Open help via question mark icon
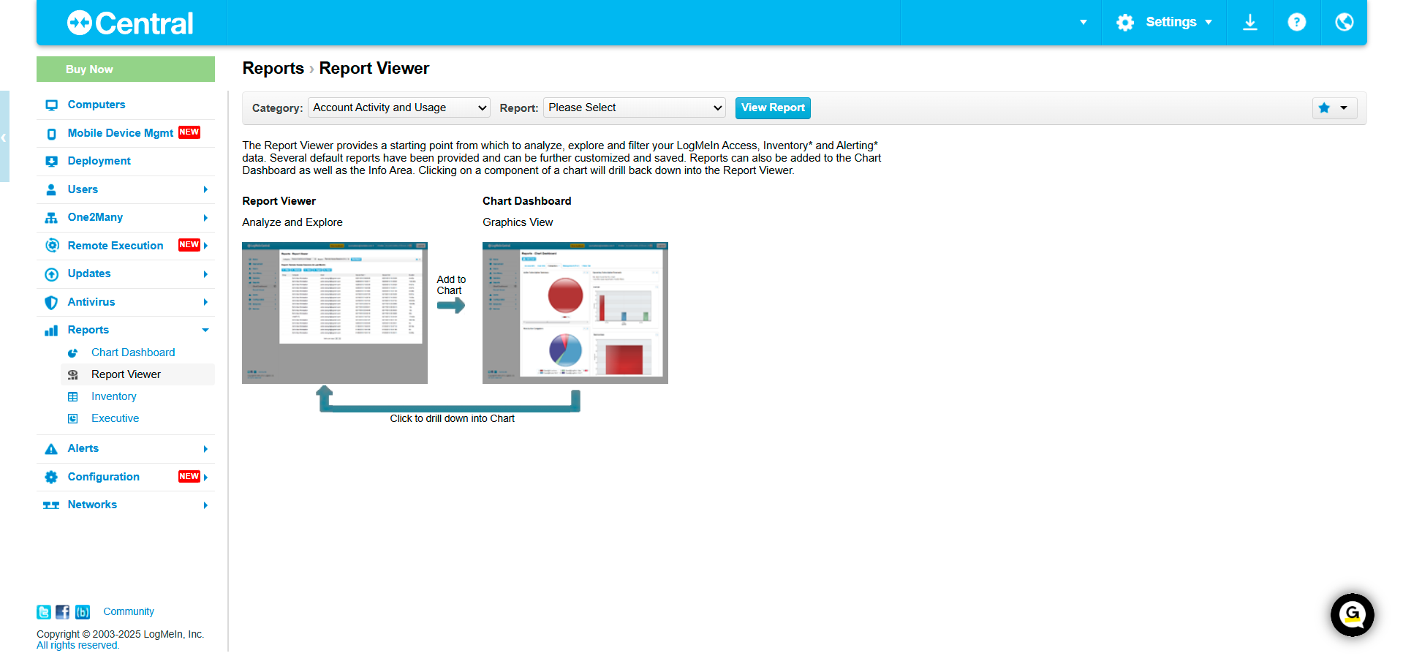The height and width of the screenshot is (664, 1403). click(1297, 23)
